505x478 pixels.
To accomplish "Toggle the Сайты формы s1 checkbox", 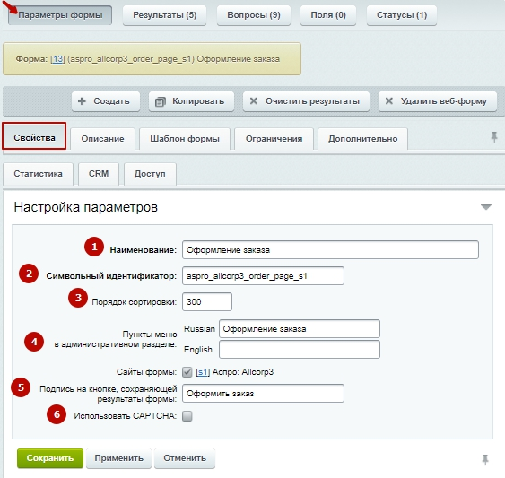I will [187, 372].
